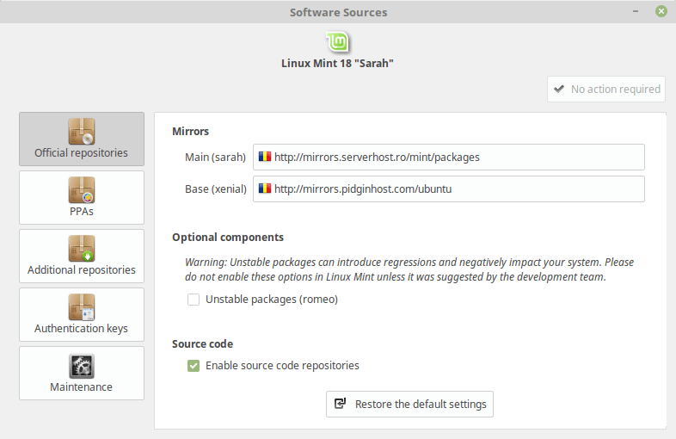676x439 pixels.
Task: Open the Additional repositories section
Action: [x=82, y=256]
